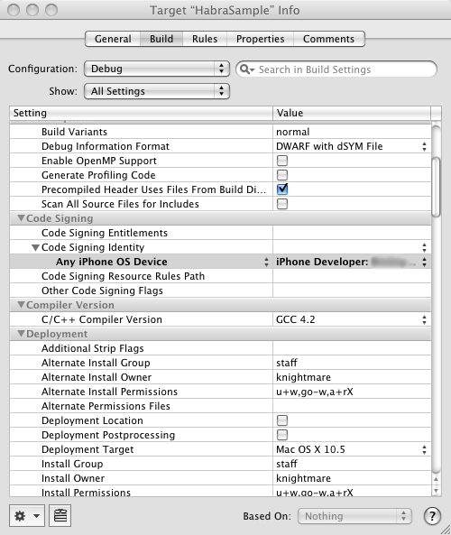This screenshot has width=451, height=535.
Task: Open Code Signing Identity value popup arrows
Action: coord(424,247)
